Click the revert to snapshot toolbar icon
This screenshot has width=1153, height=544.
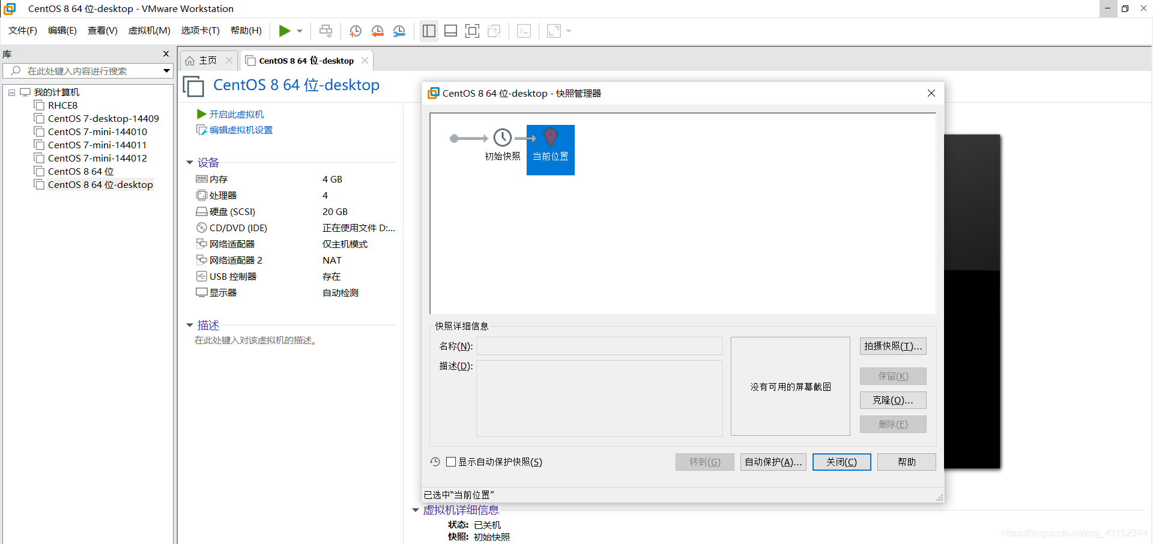pos(378,31)
